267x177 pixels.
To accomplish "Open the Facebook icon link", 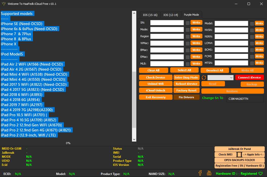I will [200, 173].
